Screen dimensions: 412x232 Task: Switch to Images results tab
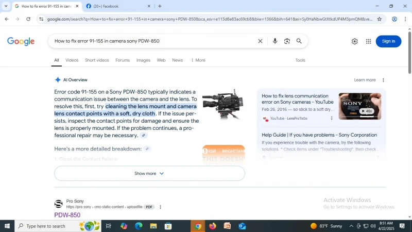click(143, 60)
